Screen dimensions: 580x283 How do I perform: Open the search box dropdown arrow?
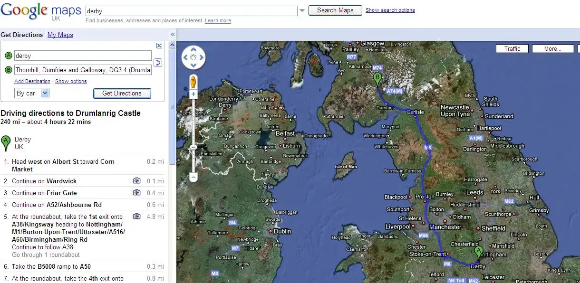[x=302, y=11]
